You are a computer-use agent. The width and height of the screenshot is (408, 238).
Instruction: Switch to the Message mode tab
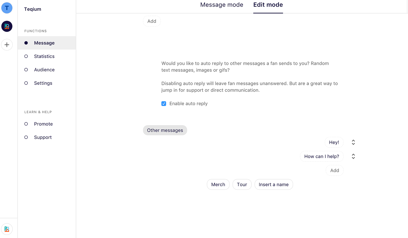222,5
